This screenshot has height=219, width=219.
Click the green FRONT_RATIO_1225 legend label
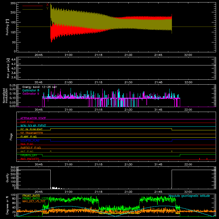click(x=36, y=198)
